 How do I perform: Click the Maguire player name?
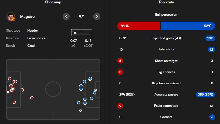tap(27, 16)
